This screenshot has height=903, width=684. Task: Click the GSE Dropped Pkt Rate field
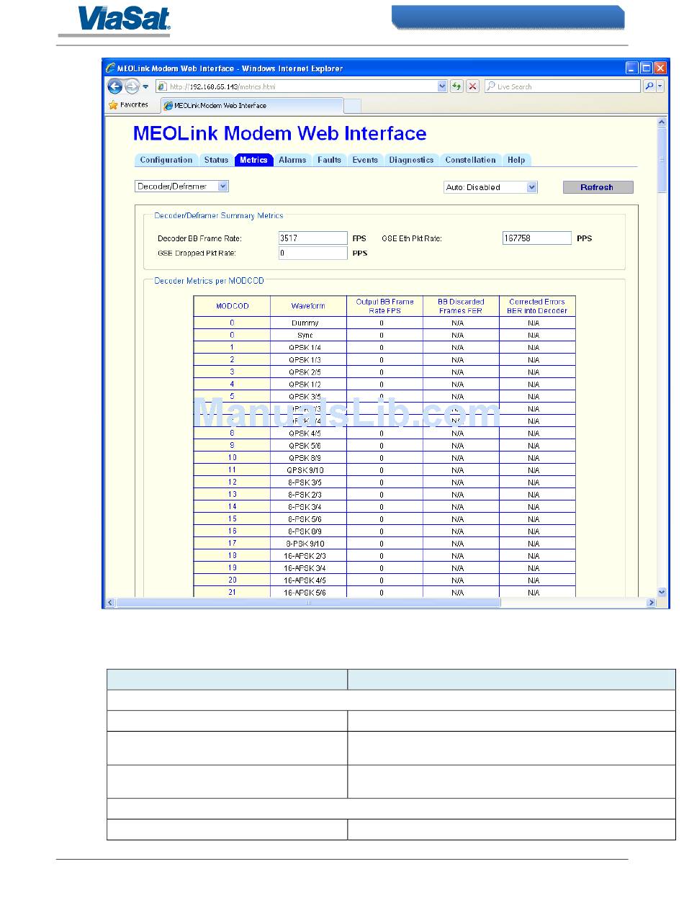[313, 253]
